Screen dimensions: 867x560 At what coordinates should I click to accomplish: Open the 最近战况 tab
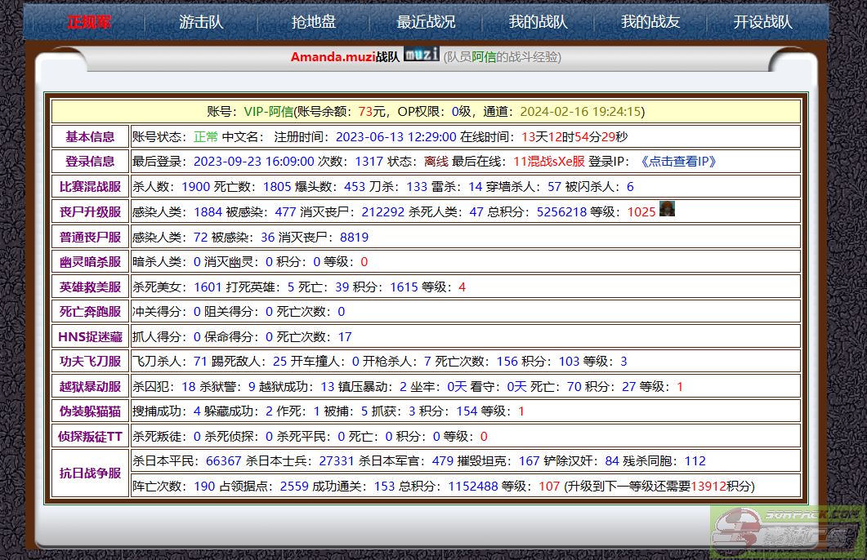point(426,22)
